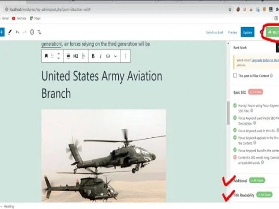The image size is (279, 209).
Task: Click the United States Army Aviation Branch heading
Action: [102, 84]
